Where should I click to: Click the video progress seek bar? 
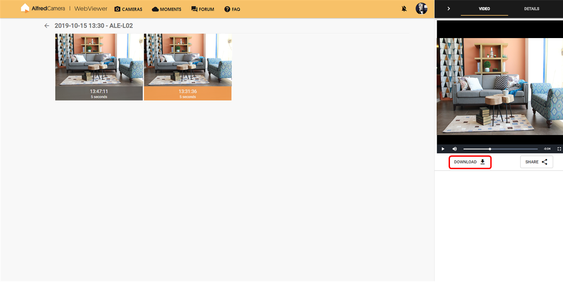point(501,149)
